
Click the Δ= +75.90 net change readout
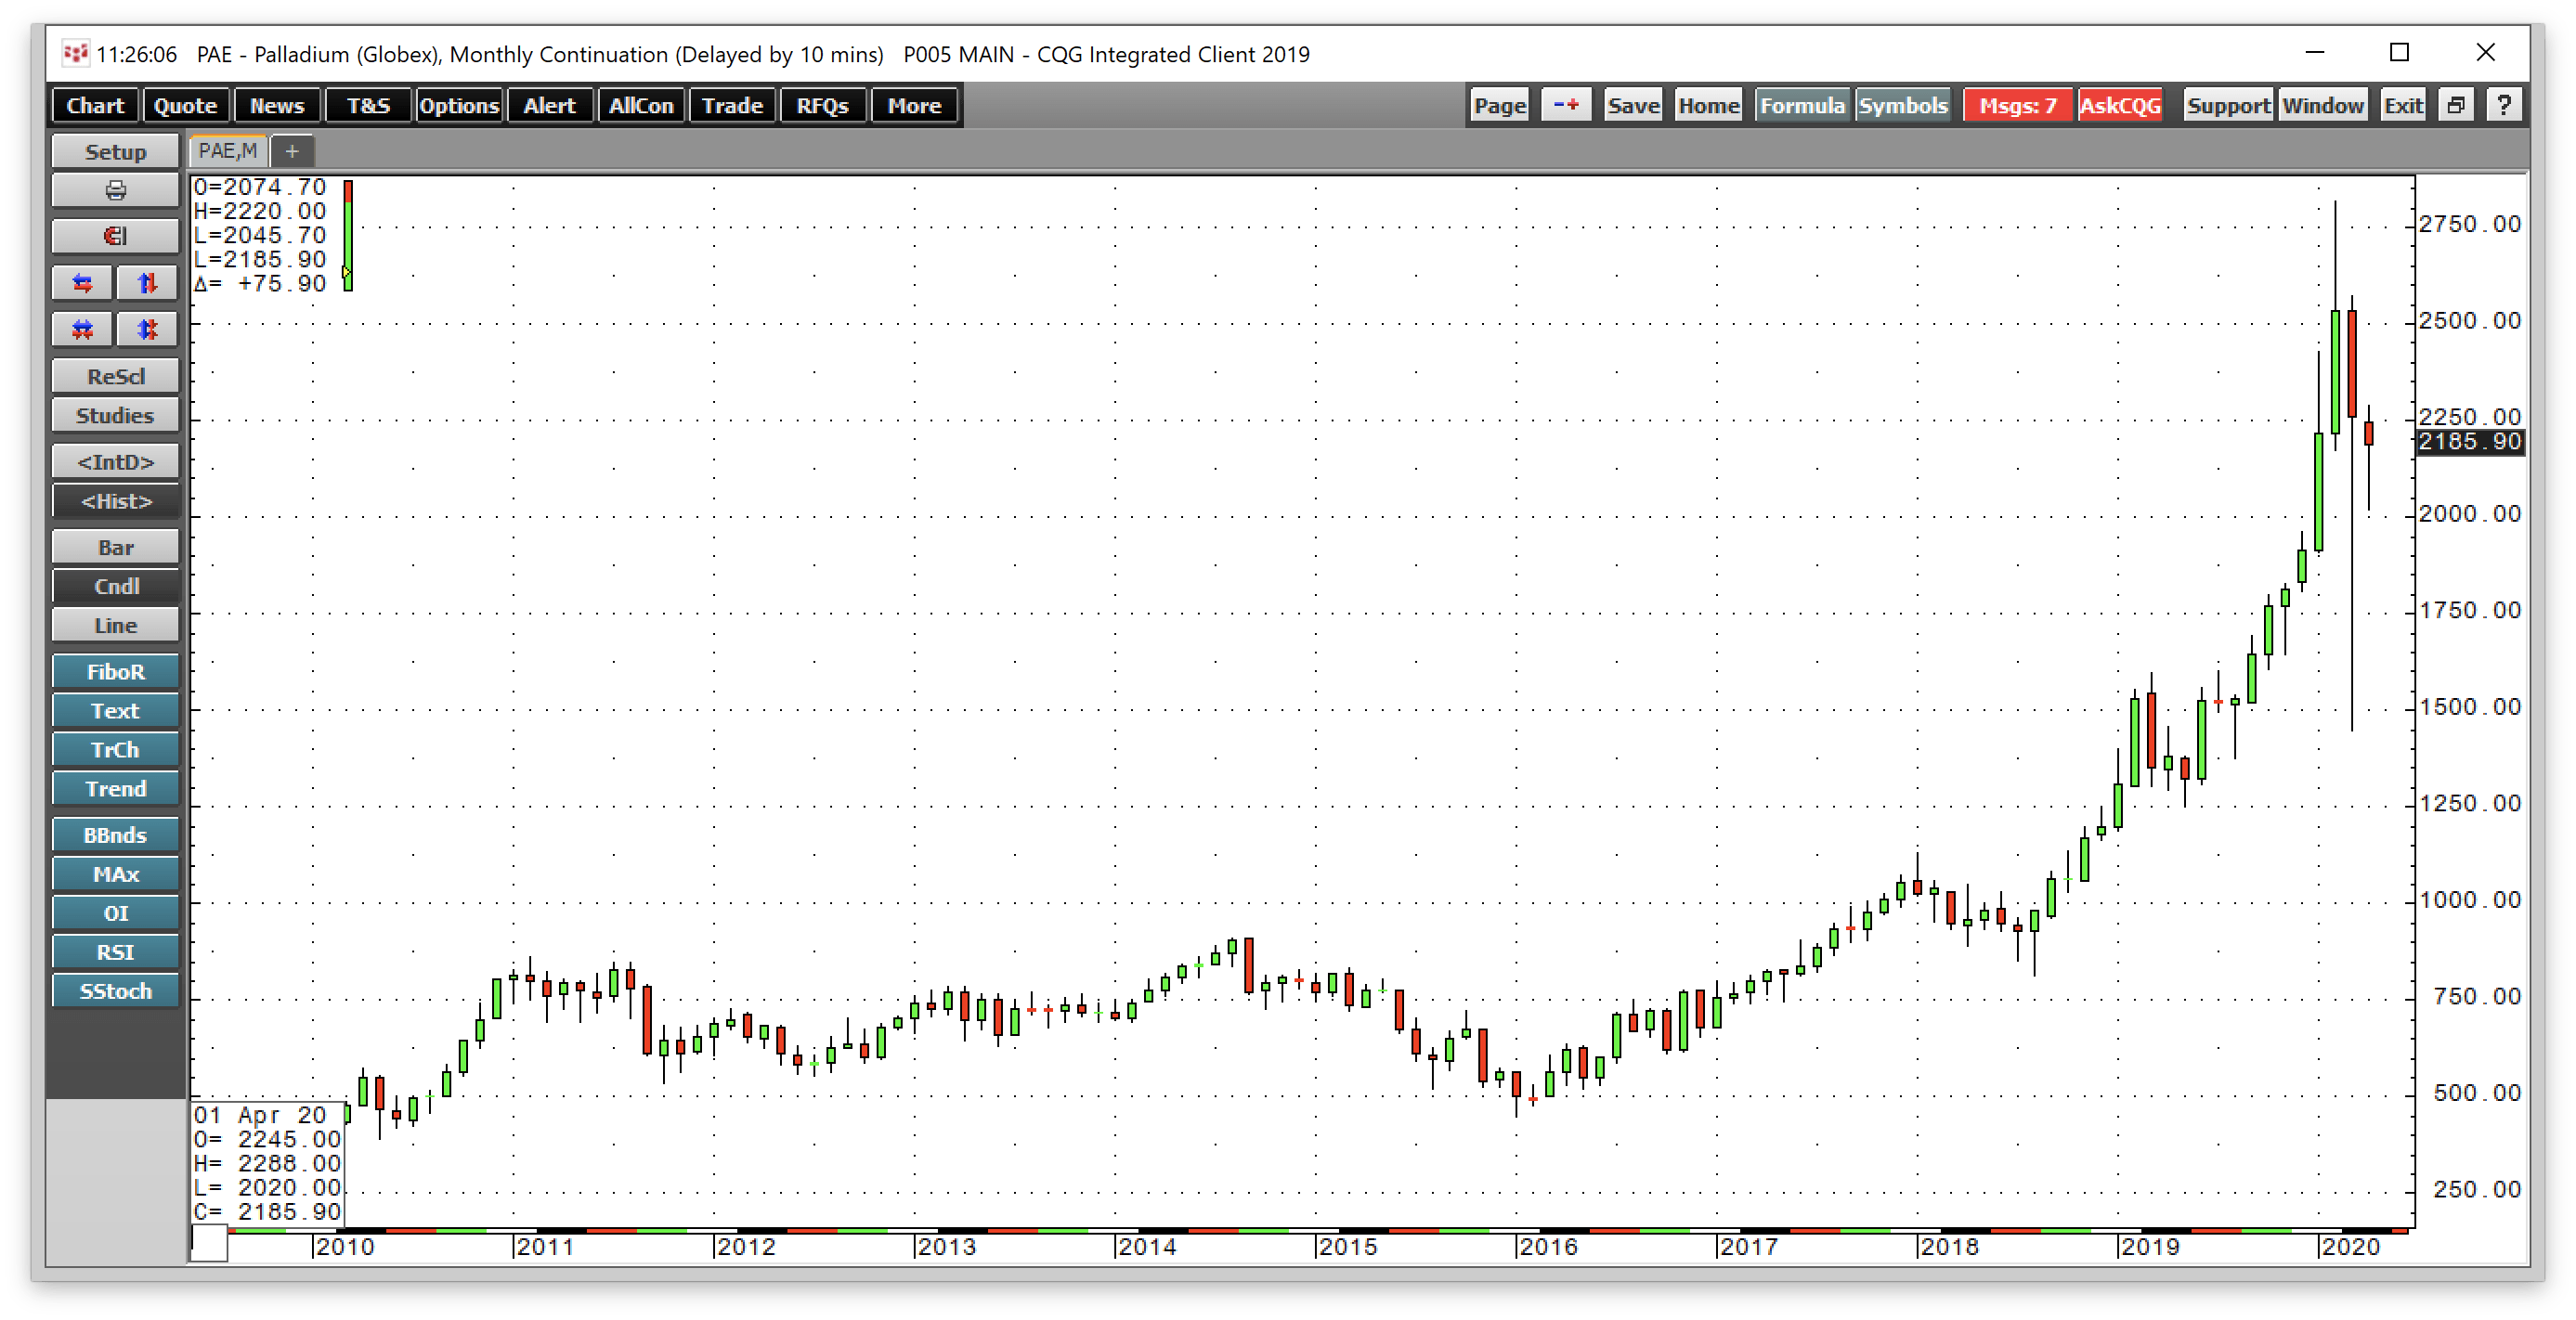click(x=260, y=284)
